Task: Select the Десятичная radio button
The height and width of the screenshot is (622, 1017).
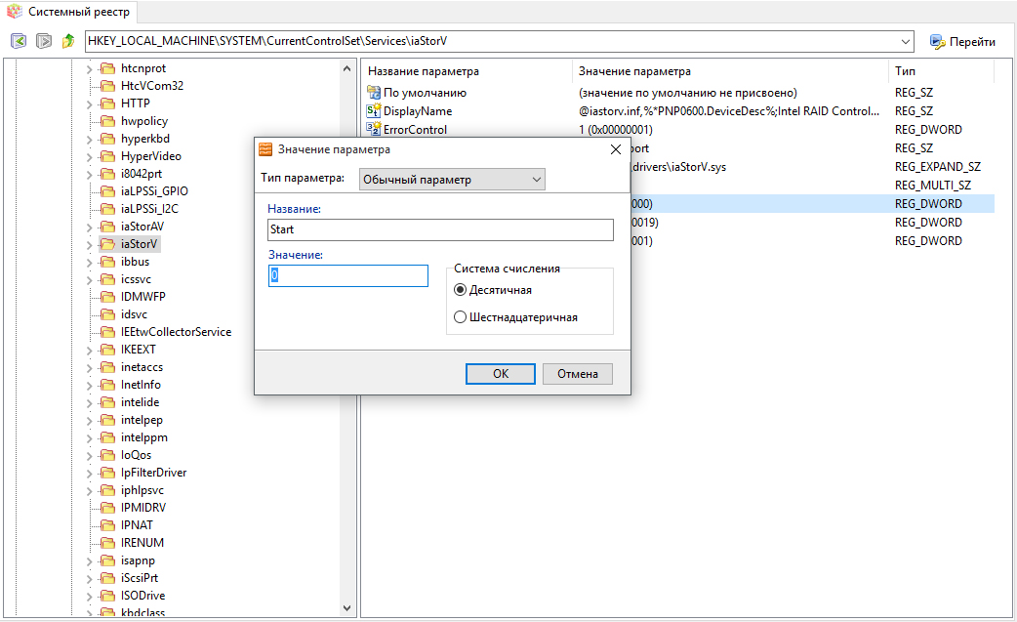Action: pyautogui.click(x=461, y=290)
